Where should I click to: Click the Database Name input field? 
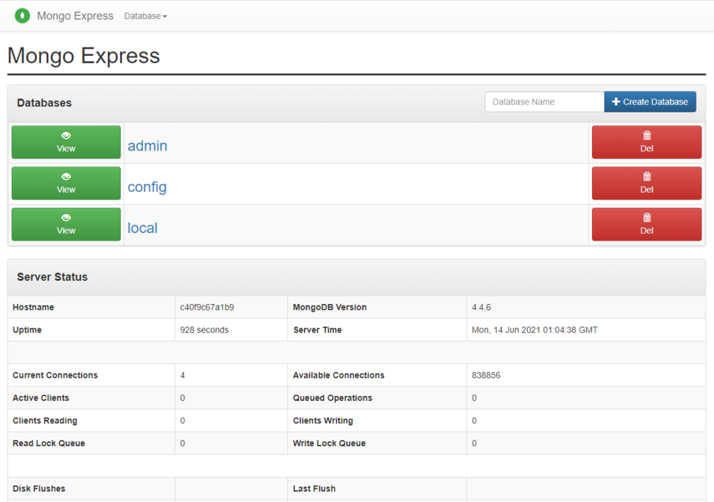click(545, 102)
